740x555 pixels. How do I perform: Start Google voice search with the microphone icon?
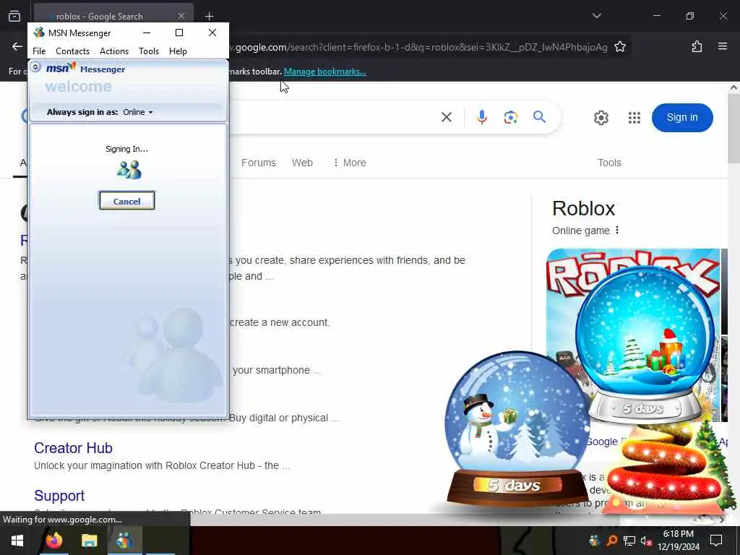pyautogui.click(x=481, y=117)
